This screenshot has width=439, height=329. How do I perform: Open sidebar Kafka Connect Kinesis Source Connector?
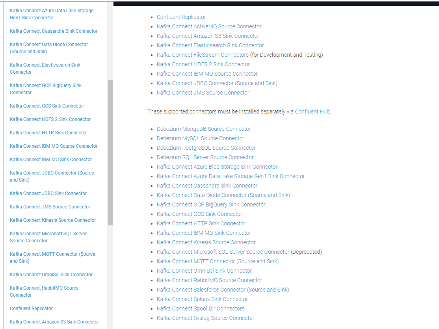(53, 220)
